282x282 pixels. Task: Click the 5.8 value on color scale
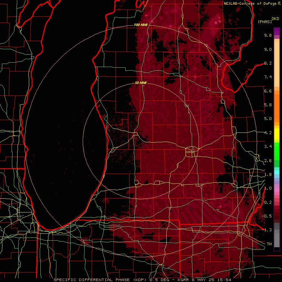coord(268,105)
